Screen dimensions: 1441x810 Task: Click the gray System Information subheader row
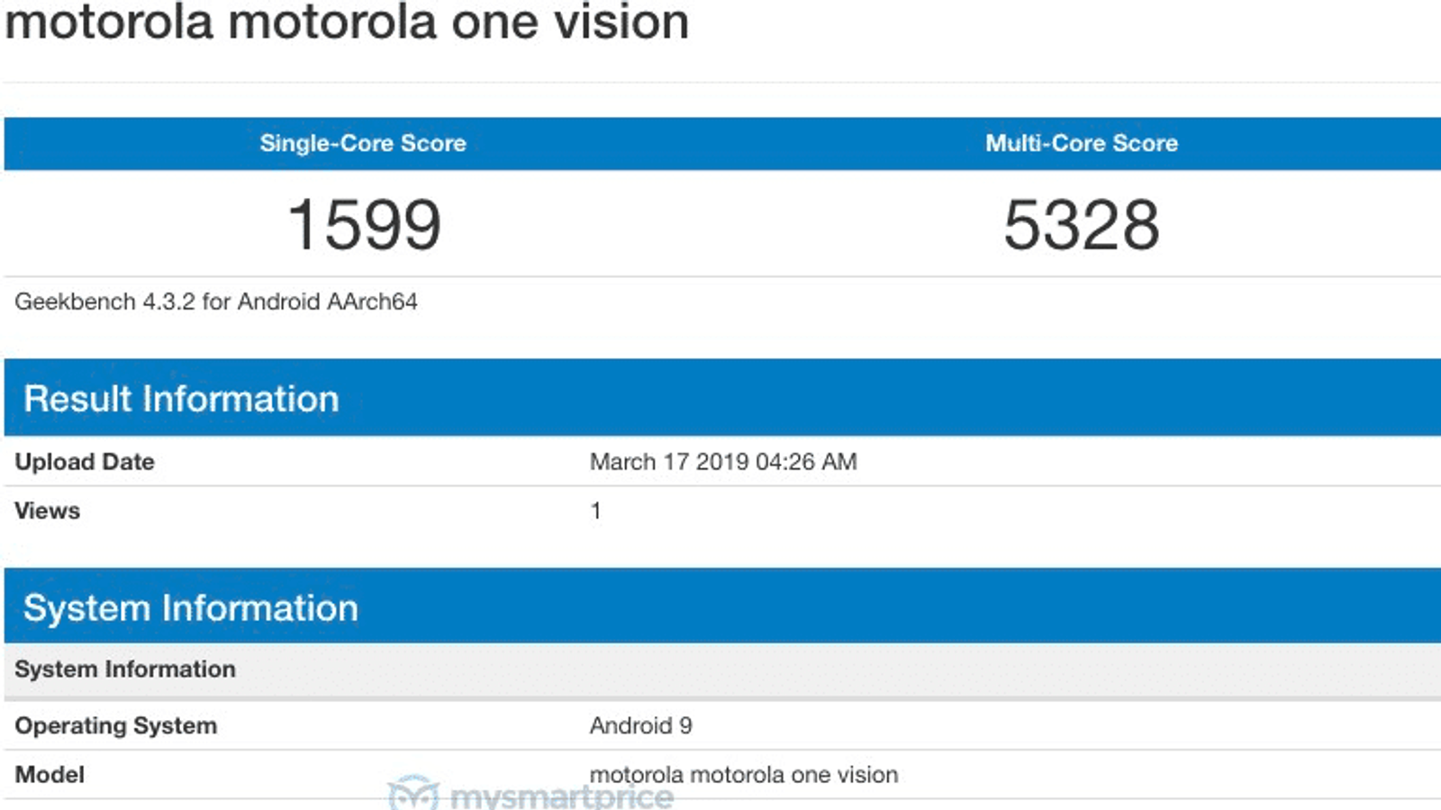tap(125, 669)
